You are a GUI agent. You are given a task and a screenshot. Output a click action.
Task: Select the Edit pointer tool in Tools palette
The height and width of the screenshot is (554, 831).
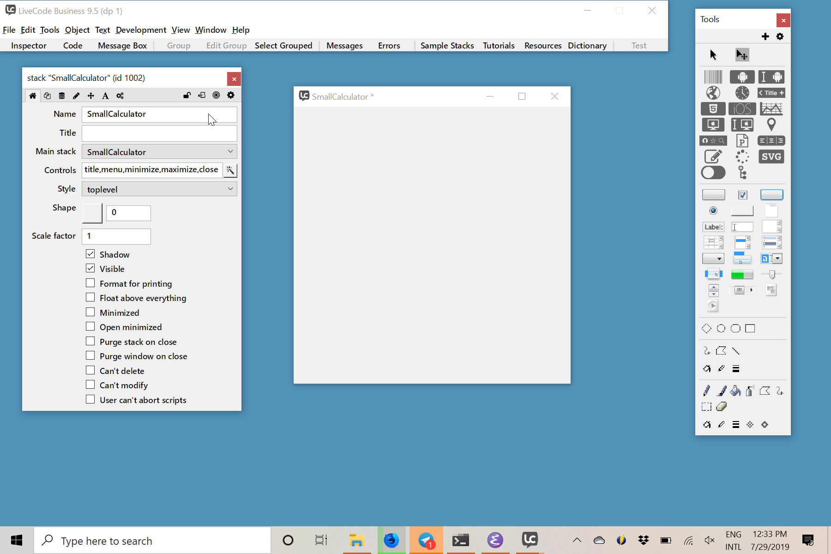742,55
